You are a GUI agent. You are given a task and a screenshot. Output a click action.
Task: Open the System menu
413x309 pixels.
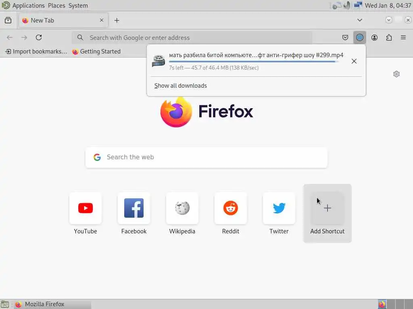pos(78,6)
